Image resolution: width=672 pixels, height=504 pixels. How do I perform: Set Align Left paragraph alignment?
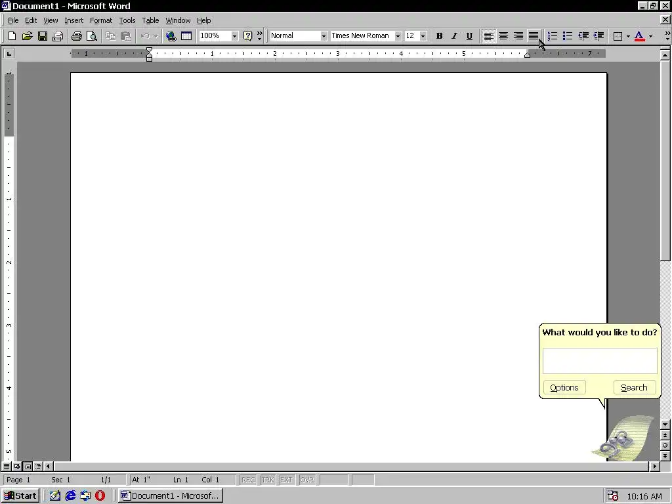pos(488,36)
